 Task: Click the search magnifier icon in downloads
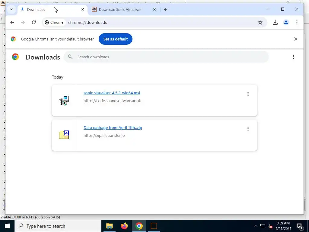point(70,57)
